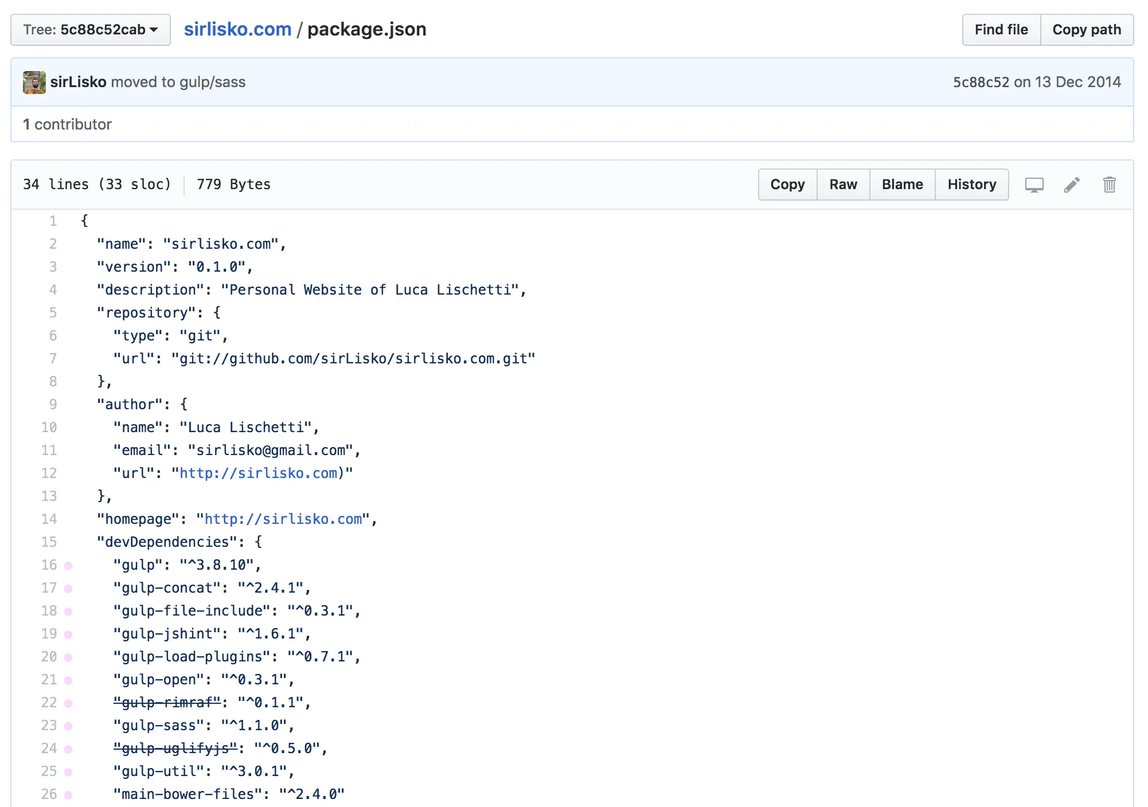The width and height of the screenshot is (1148, 807).
Task: Delete the file via trash icon
Action: [x=1109, y=185]
